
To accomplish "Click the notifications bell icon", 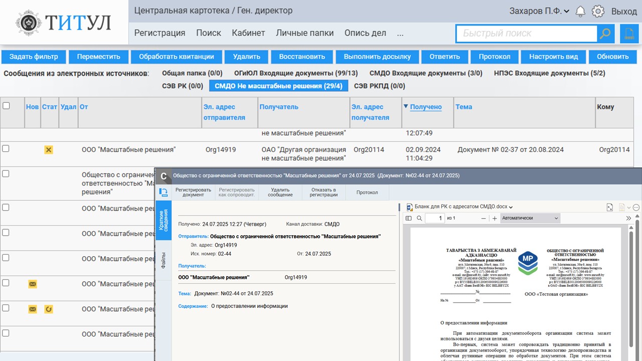I will point(580,11).
